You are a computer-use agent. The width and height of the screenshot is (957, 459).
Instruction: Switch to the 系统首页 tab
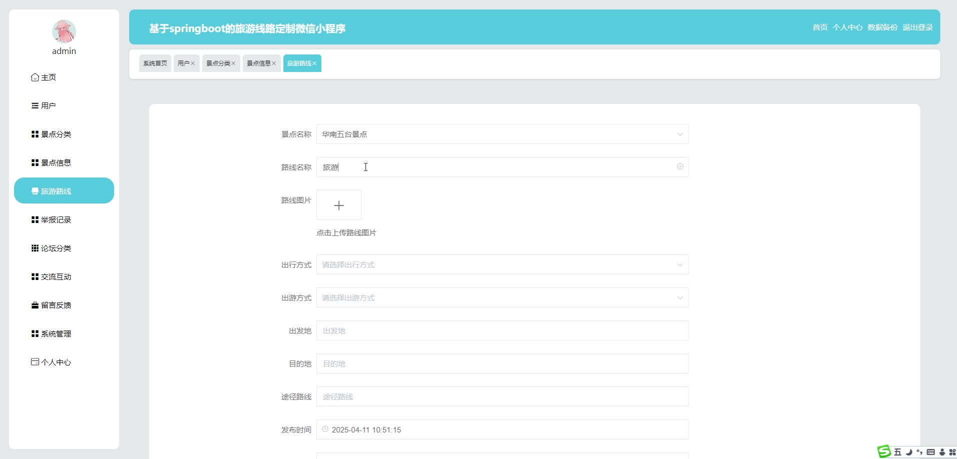155,63
